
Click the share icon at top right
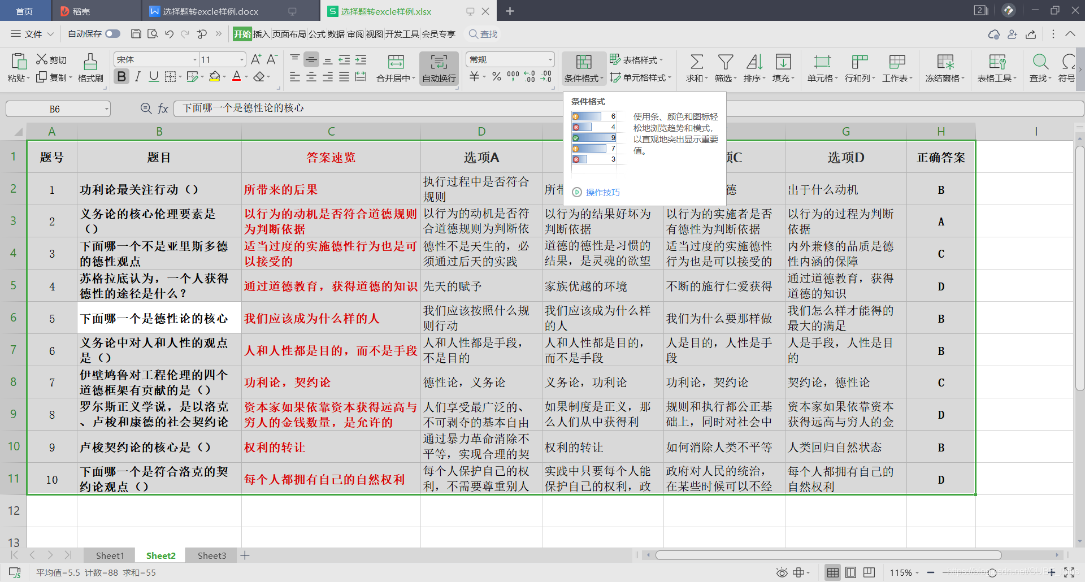(x=1031, y=34)
